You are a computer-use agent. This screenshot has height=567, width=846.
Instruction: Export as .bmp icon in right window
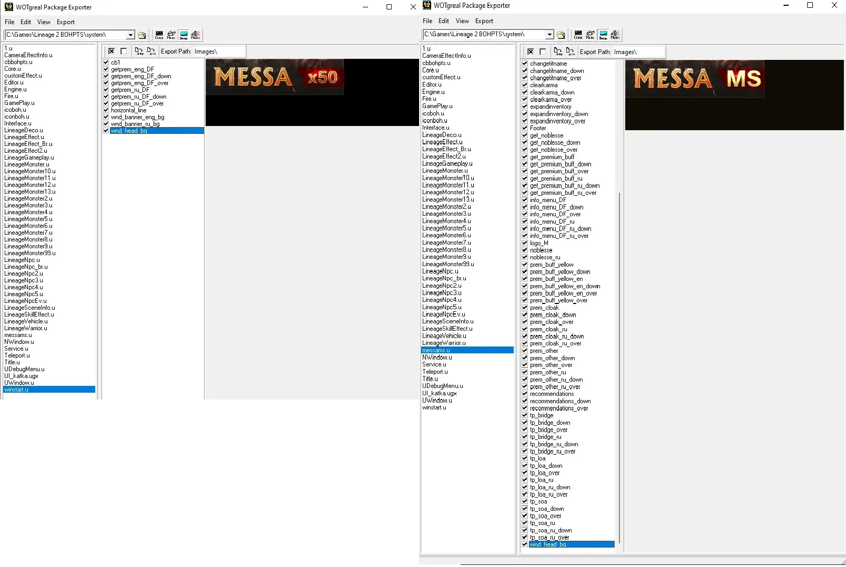click(558, 51)
